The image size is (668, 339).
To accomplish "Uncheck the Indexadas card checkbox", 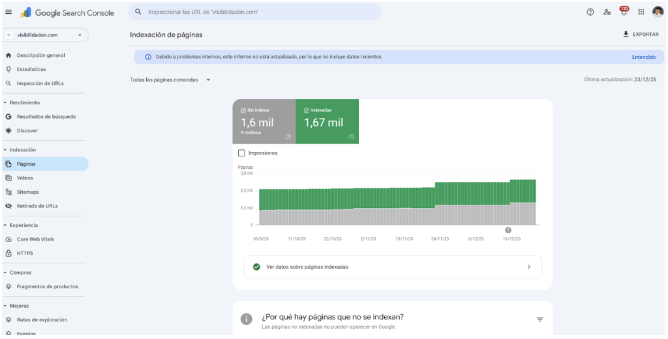I will [x=307, y=110].
